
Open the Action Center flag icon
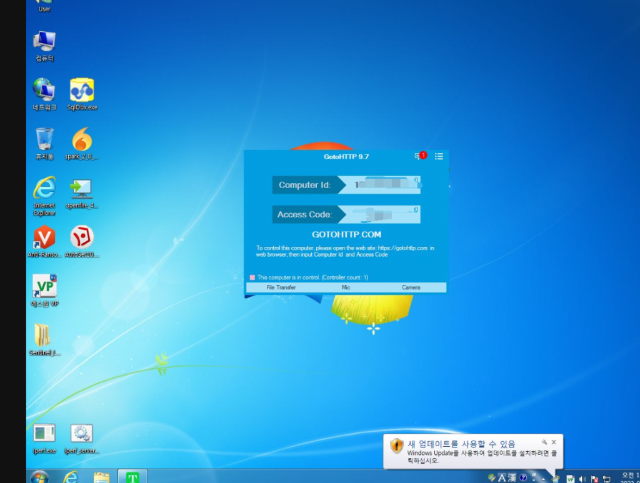(x=595, y=479)
